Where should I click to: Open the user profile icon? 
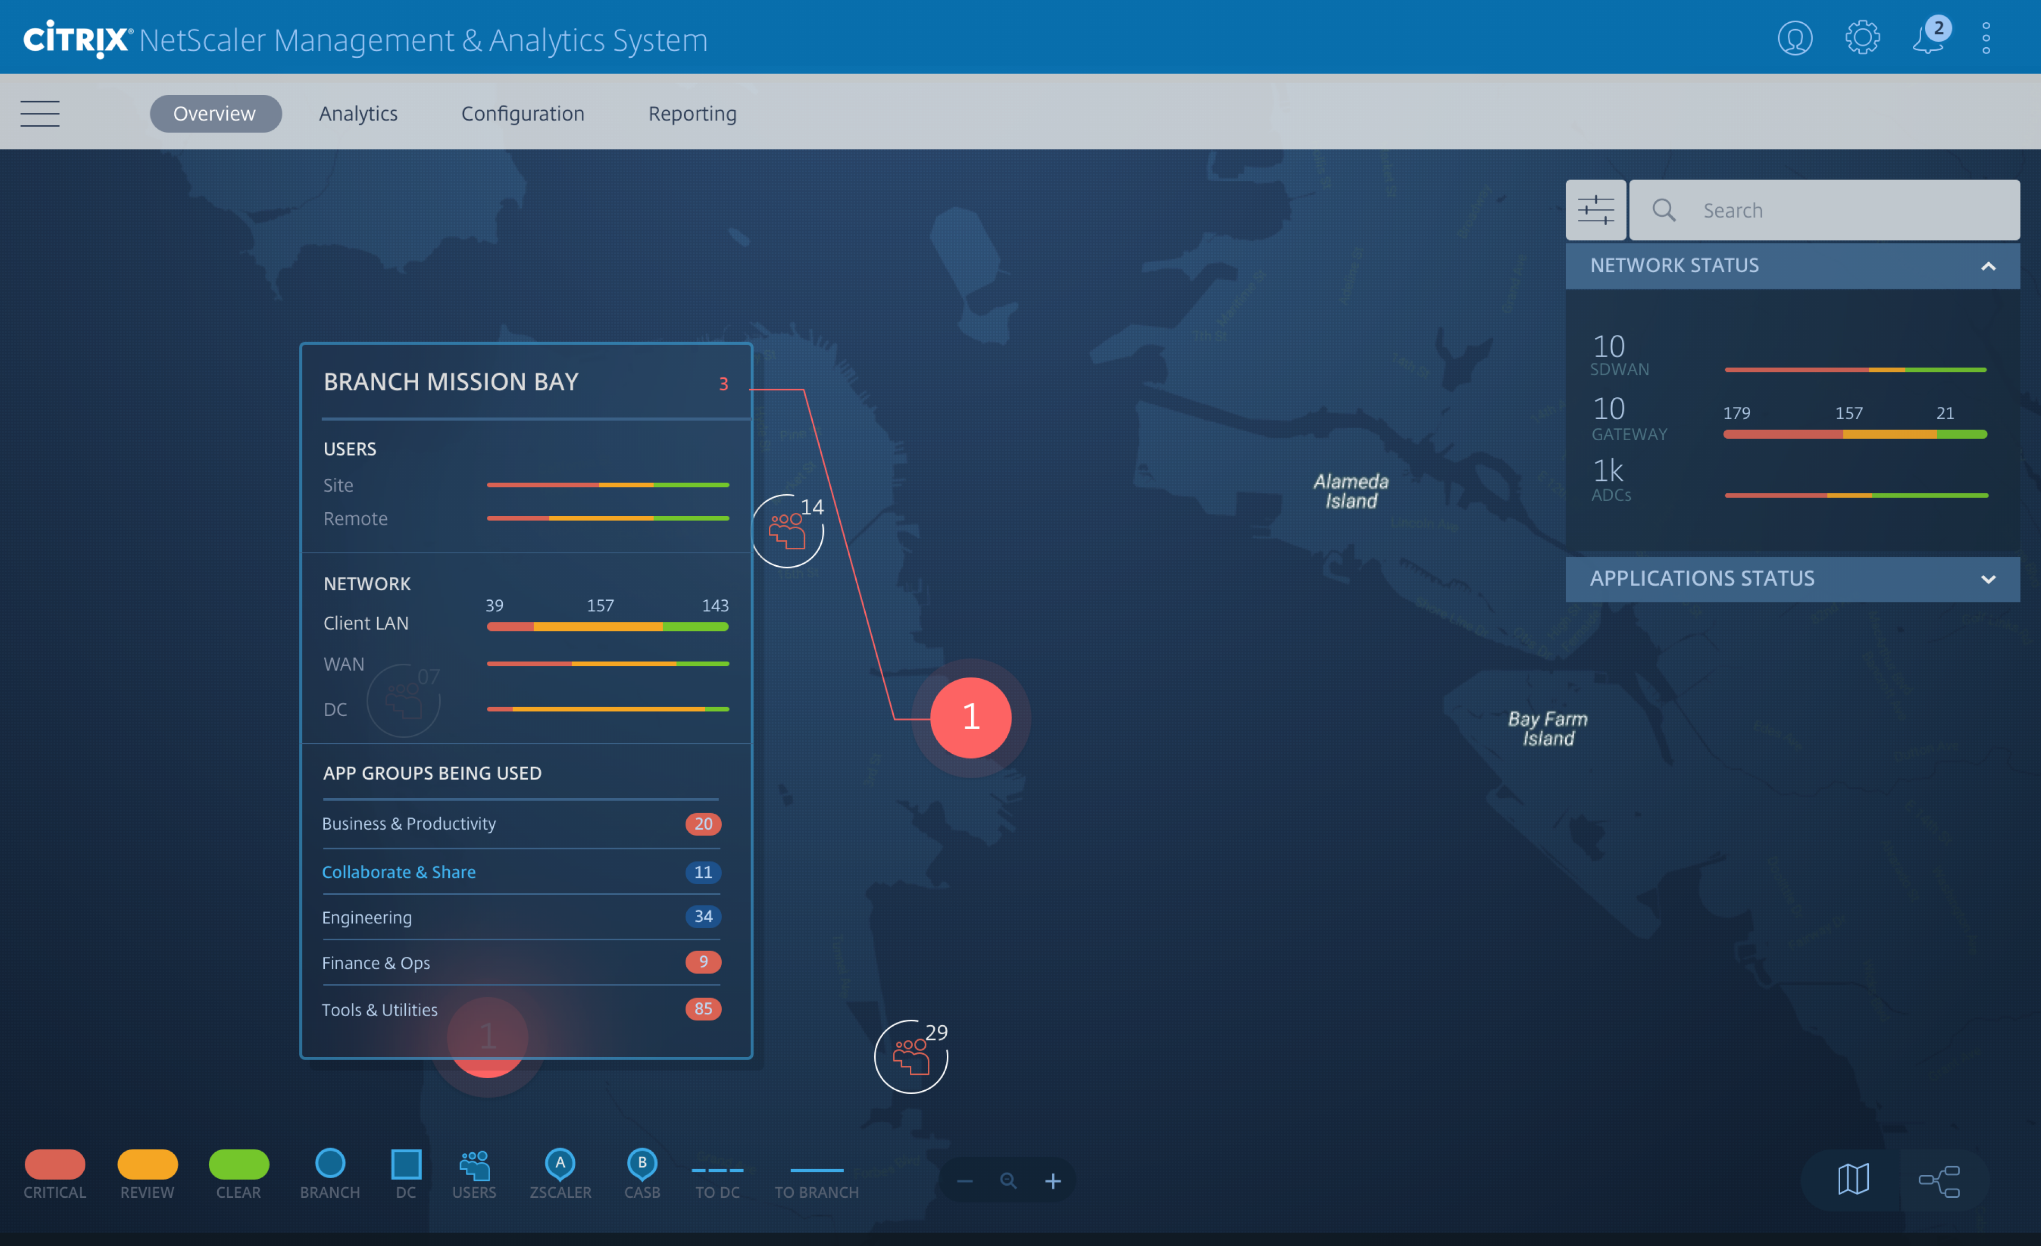[1795, 38]
